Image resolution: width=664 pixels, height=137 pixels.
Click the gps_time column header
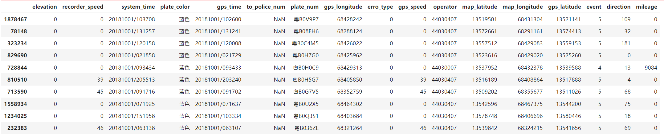(229, 7)
